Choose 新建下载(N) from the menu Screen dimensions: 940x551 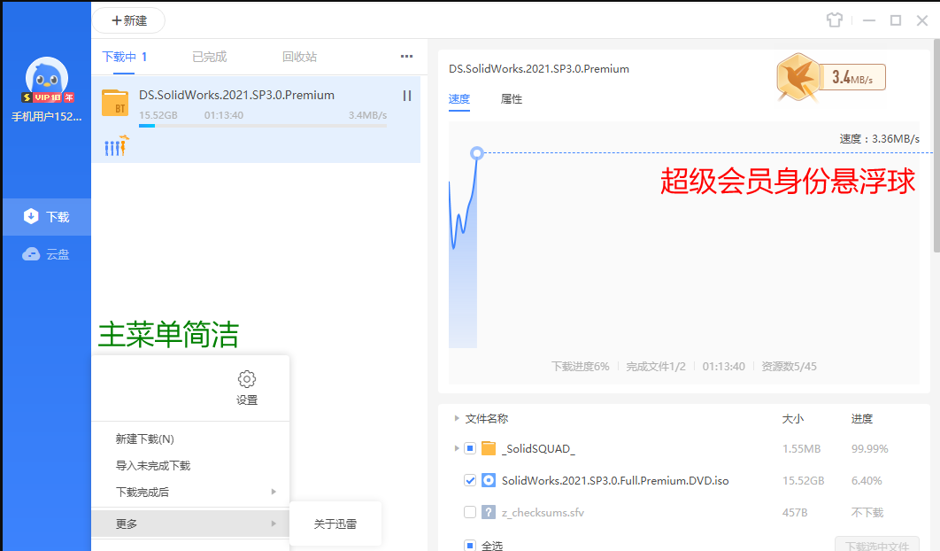(x=145, y=439)
